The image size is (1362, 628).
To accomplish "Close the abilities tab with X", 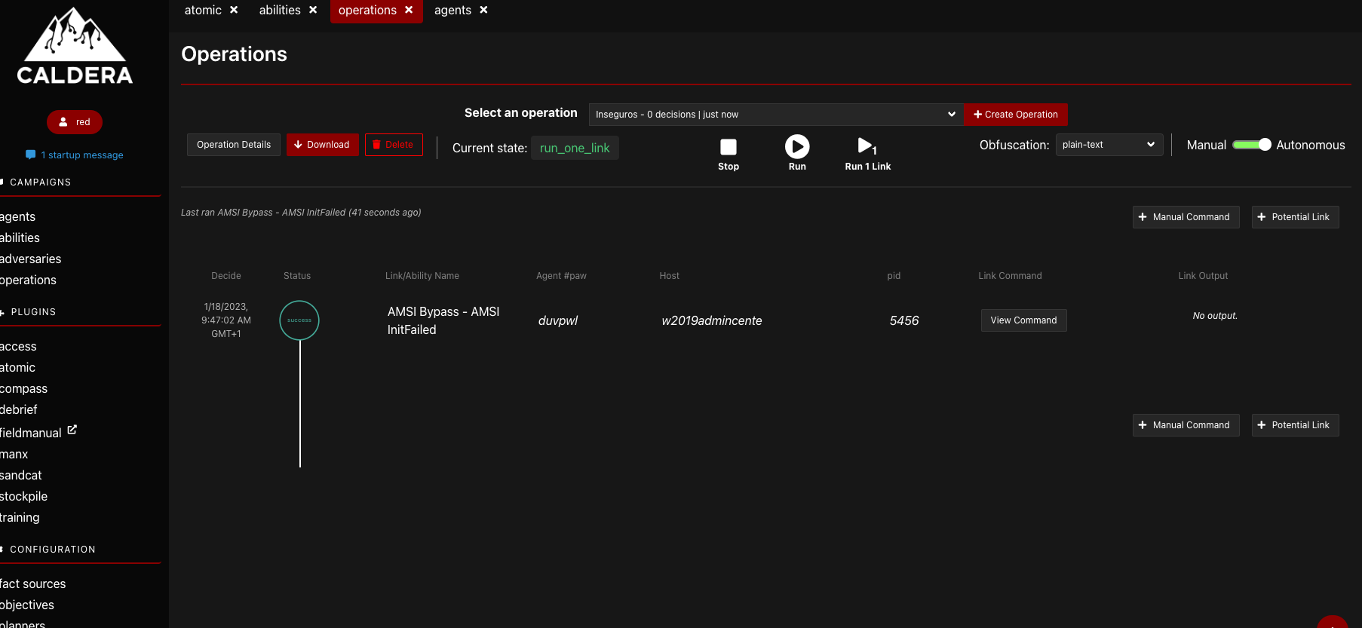I will point(313,10).
